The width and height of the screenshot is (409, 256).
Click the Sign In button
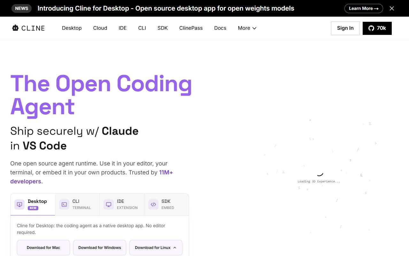[x=345, y=28]
